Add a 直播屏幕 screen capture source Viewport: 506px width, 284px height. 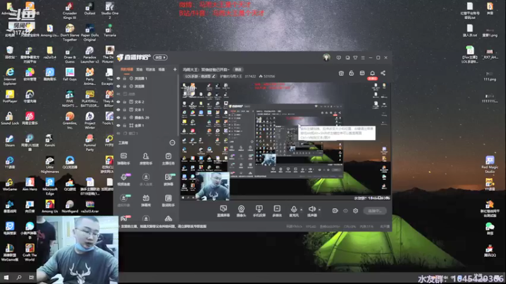(x=223, y=211)
